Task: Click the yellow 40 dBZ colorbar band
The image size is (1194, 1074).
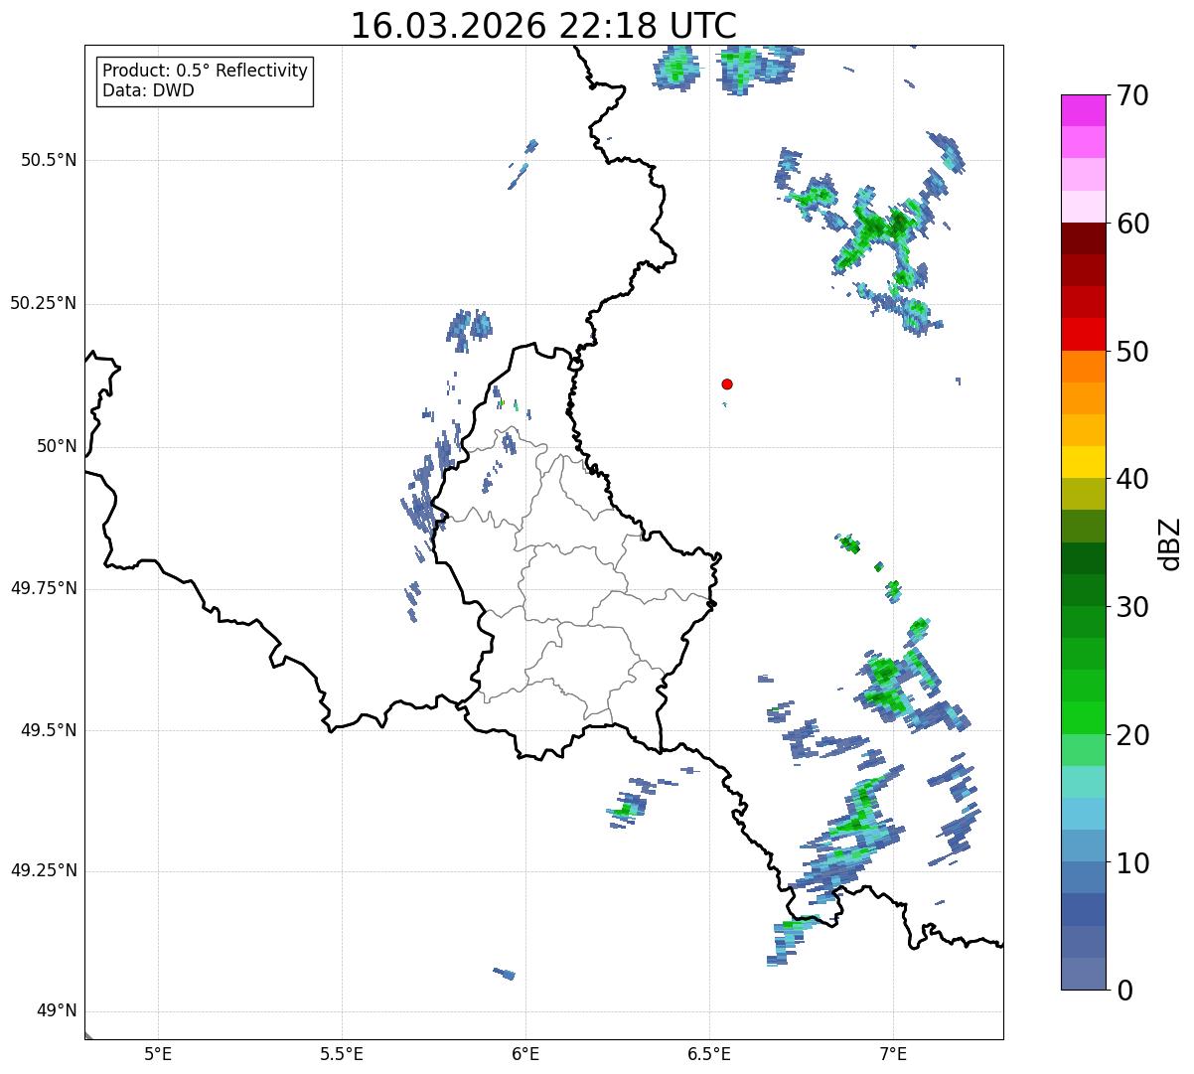Action: point(1082,462)
